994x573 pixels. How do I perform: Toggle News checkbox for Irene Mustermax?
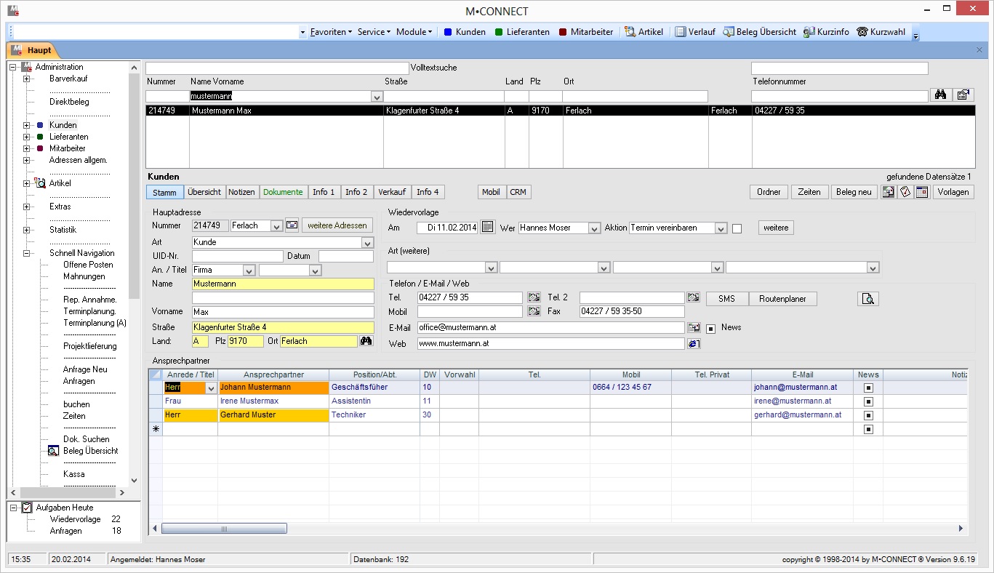coord(868,402)
